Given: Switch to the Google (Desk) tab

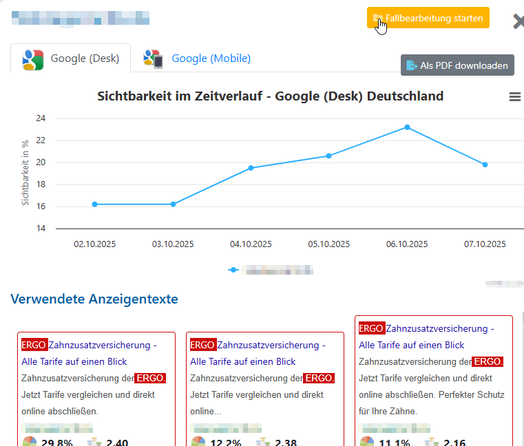Looking at the screenshot, I should click(x=71, y=59).
